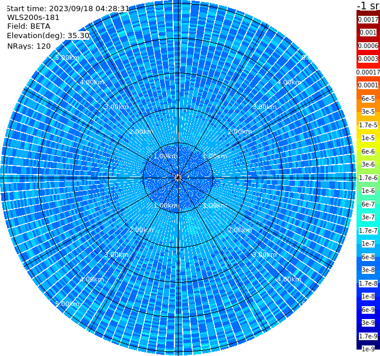
Task: Click the 1.7e-7 colorbar tick label
Action: (368, 230)
